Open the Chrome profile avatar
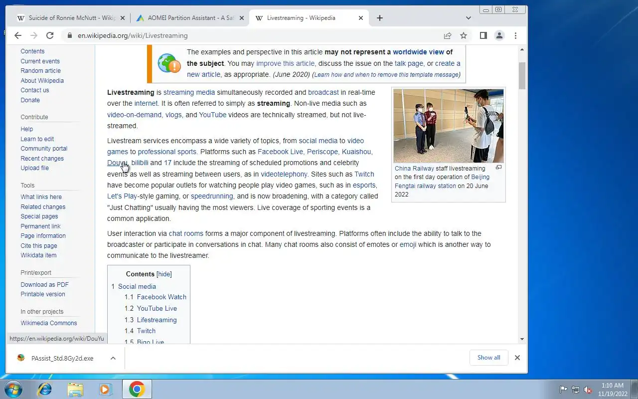The image size is (638, 399). point(499,35)
